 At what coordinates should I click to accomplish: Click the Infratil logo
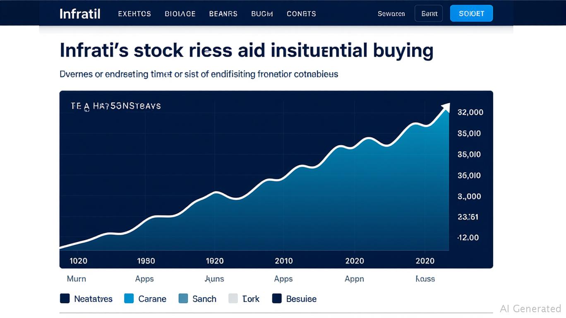(80, 14)
